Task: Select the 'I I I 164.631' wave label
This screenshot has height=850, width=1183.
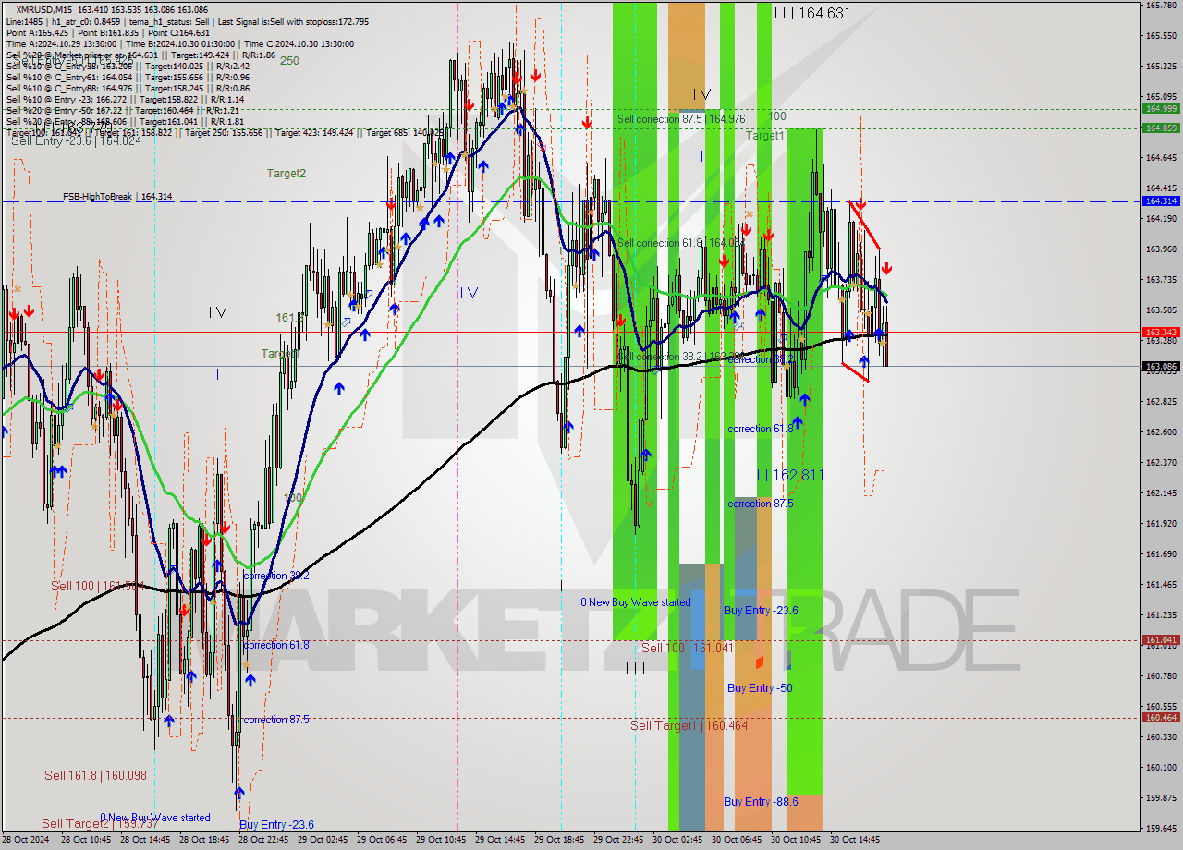Action: click(x=812, y=13)
